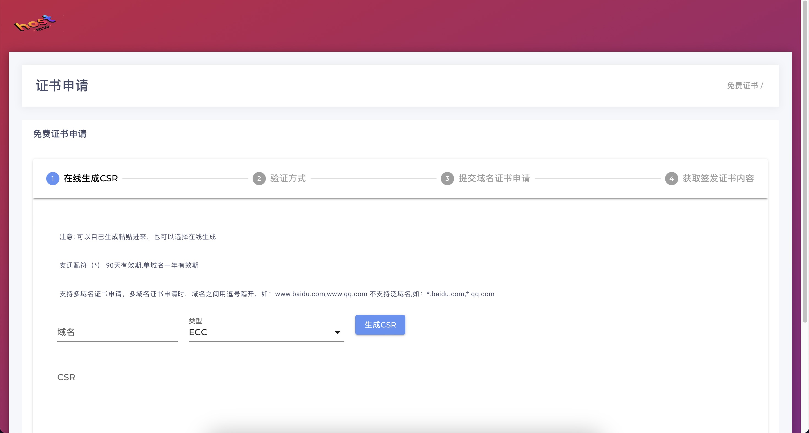Click the www.baidu.com example domain text
Screen dimensions: 809x433
tap(300, 294)
